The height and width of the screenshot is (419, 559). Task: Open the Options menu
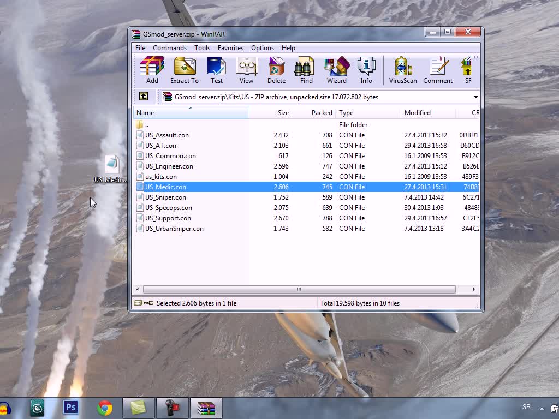click(x=263, y=48)
